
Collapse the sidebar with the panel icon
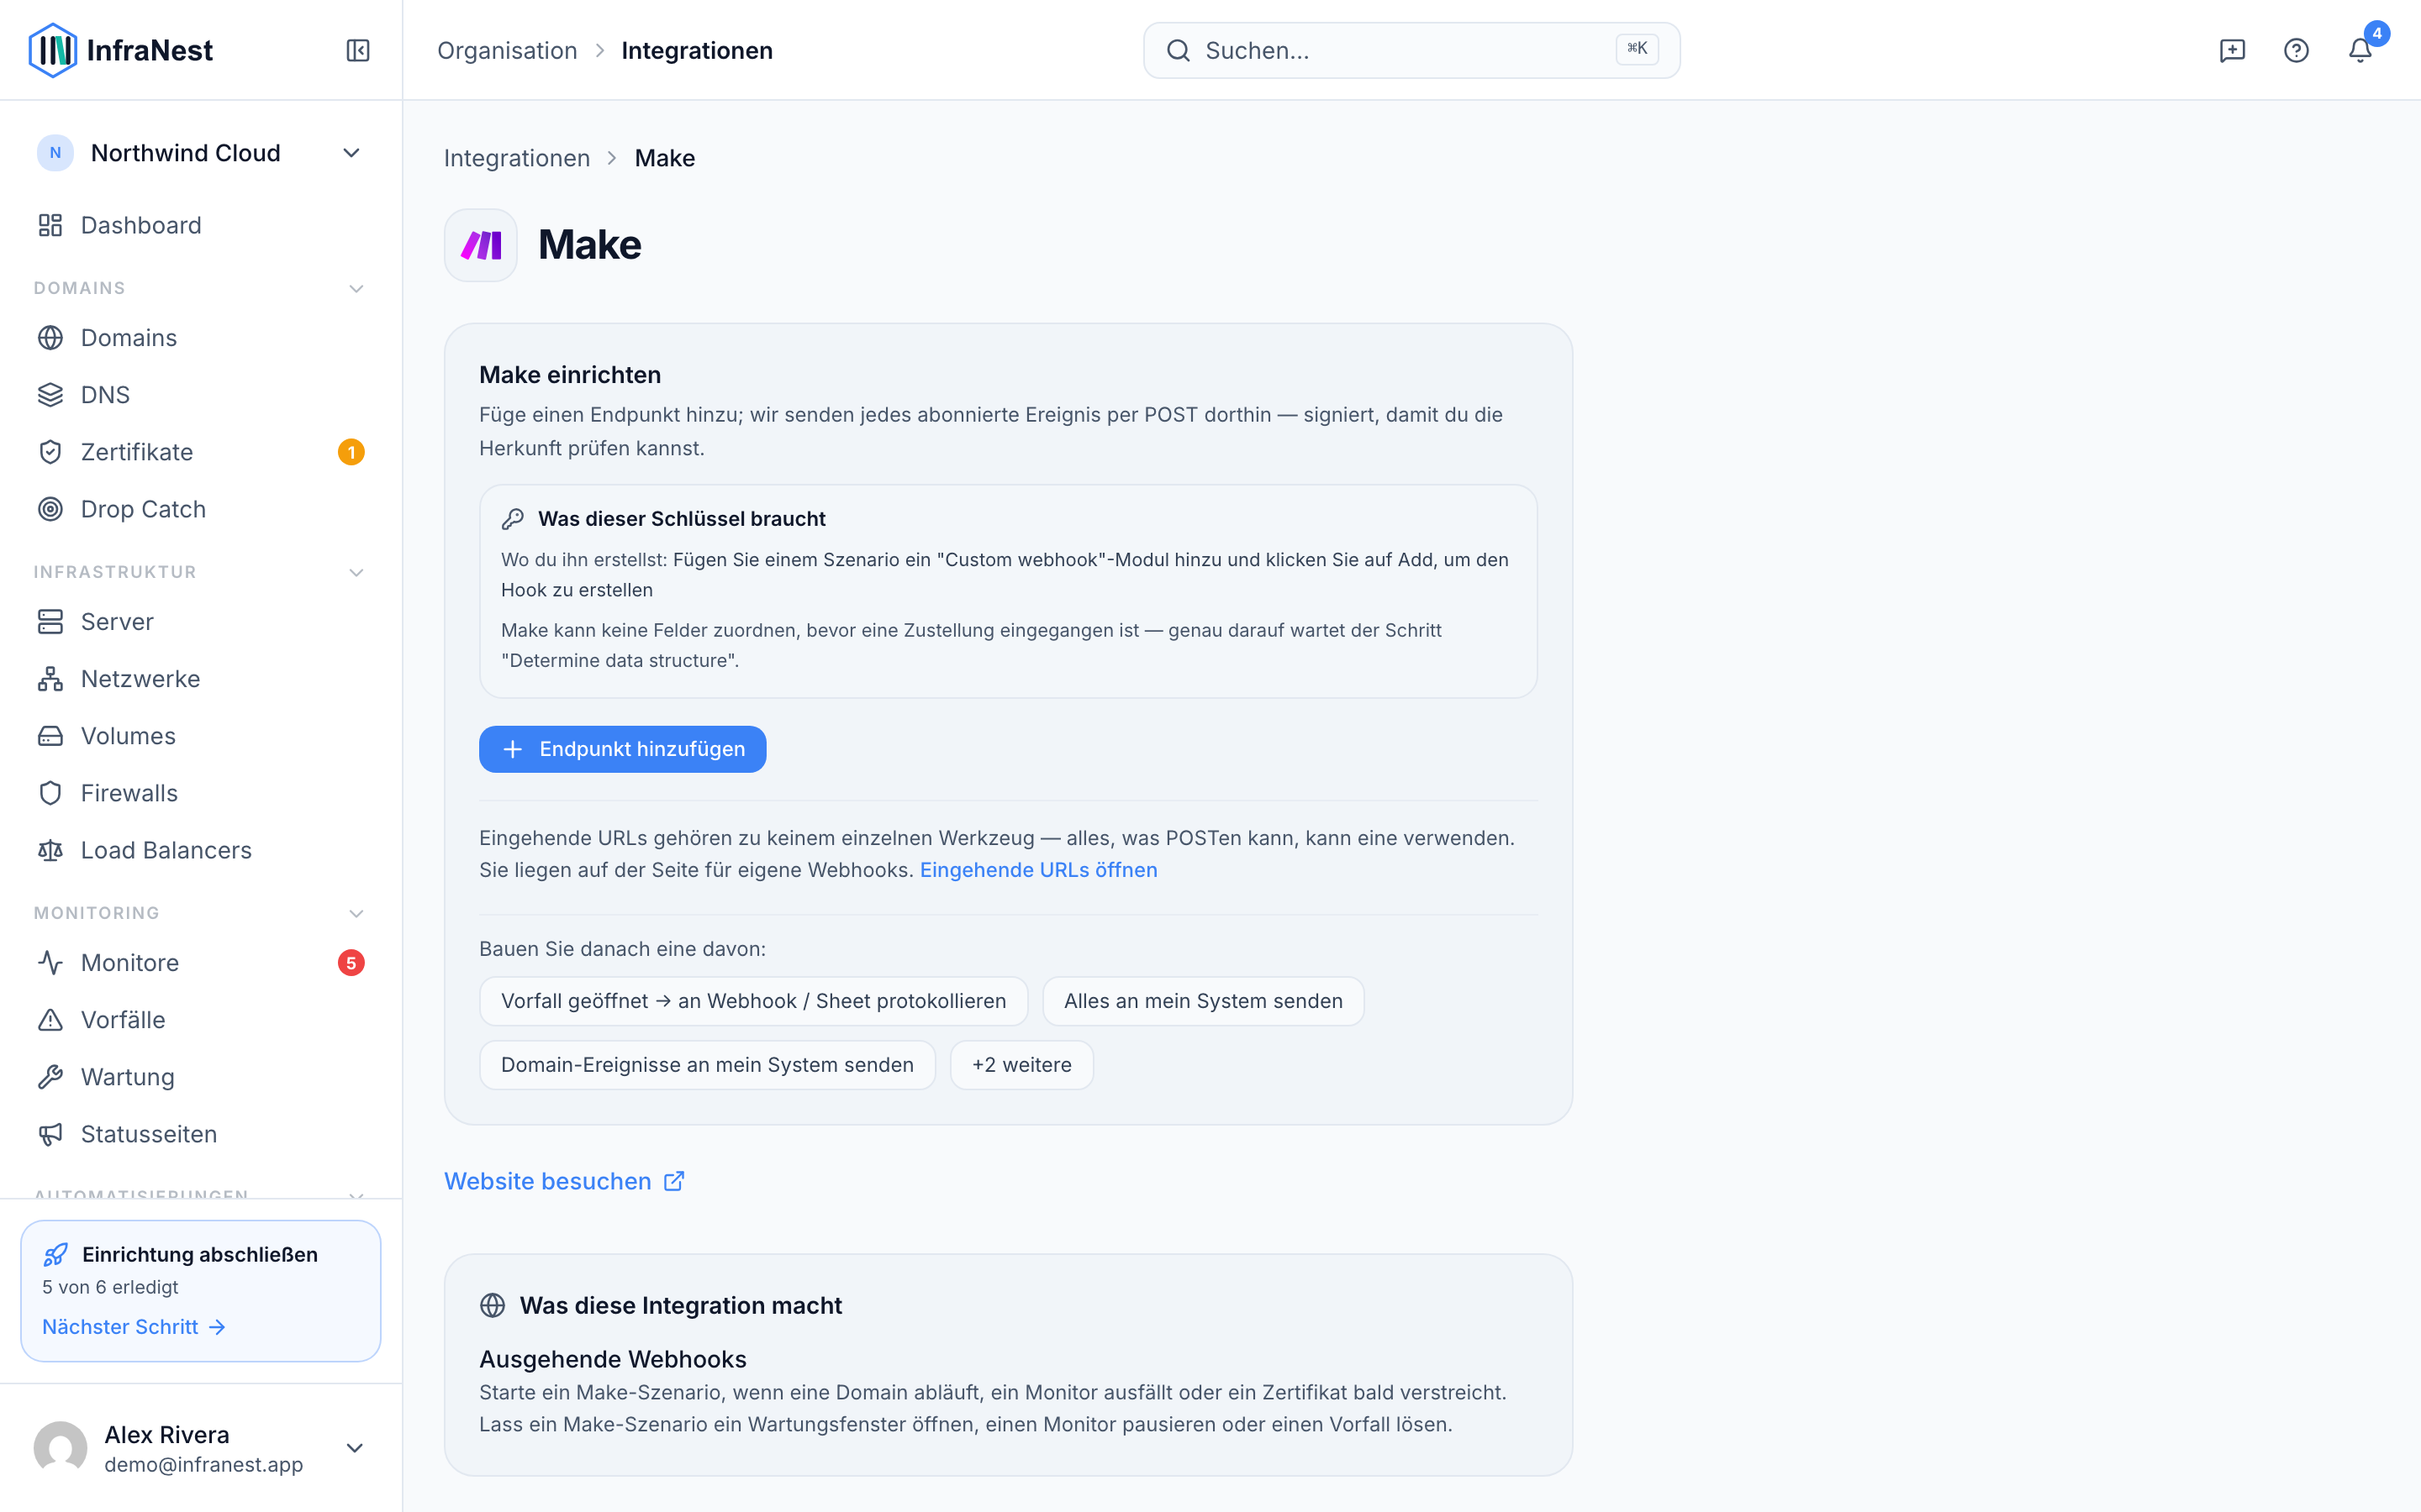358,50
